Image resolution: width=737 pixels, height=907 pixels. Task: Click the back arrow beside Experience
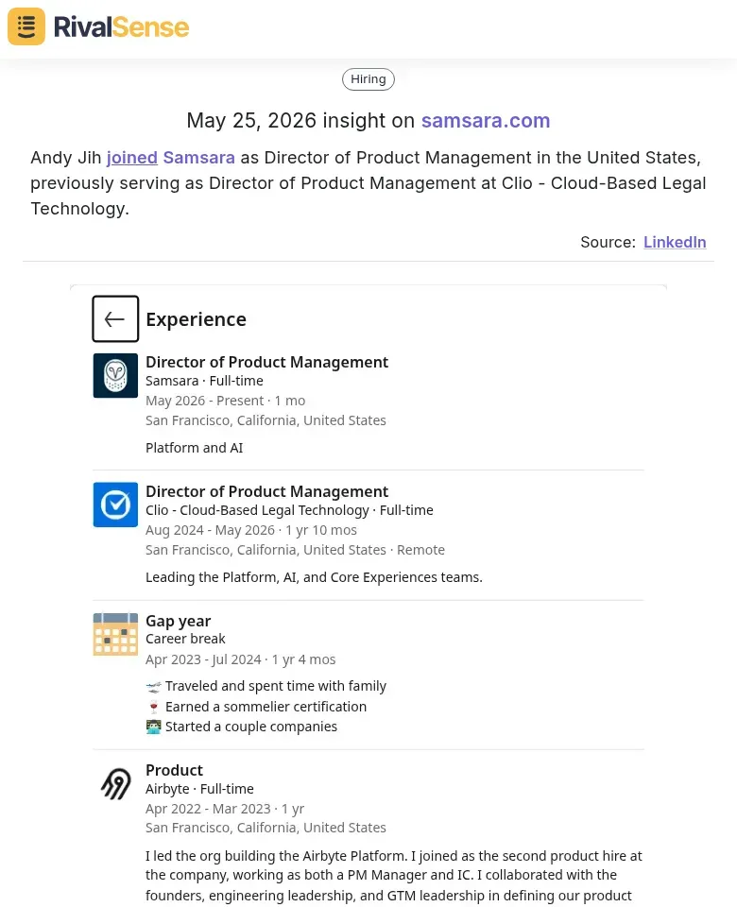[115, 318]
